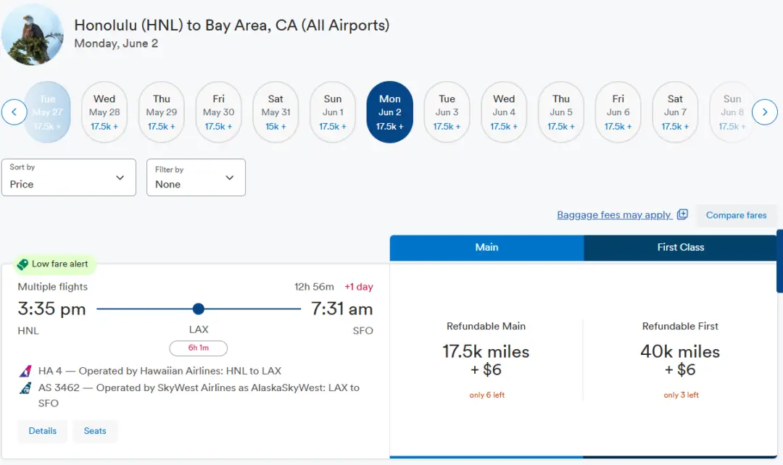Open the Baggage fees may apply link

click(x=613, y=215)
